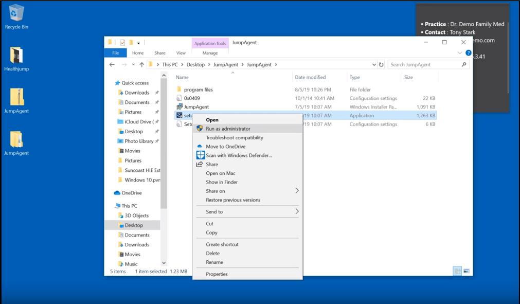520x304 pixels.
Task: Open the File ribbon tab
Action: click(x=115, y=52)
